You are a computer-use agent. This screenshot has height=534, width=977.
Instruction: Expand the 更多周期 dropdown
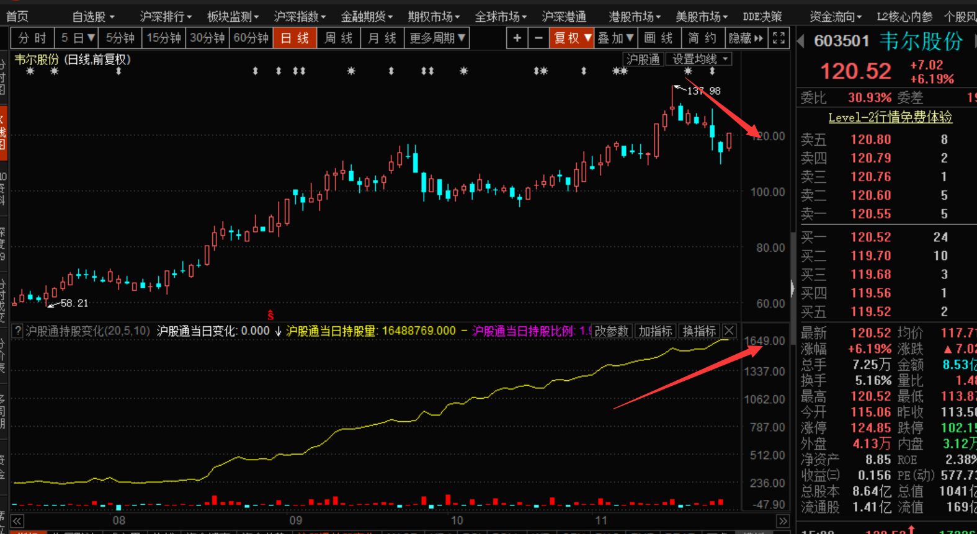437,38
